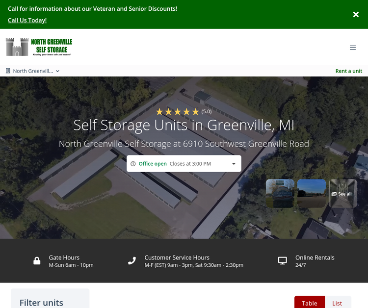
Task: Click "See all" to view the photo gallery
Action: [342, 194]
